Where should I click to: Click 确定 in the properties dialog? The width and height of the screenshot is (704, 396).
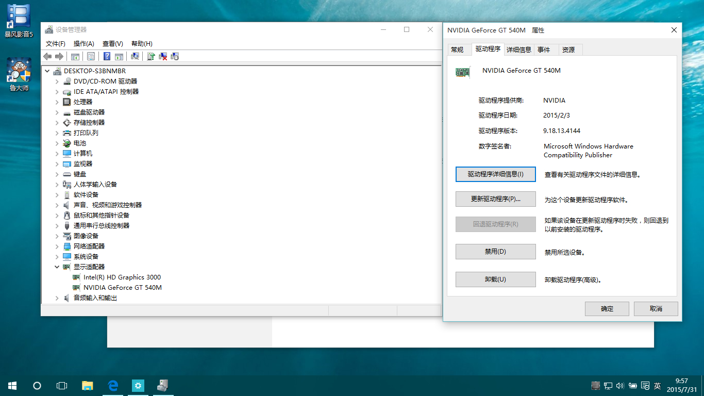tap(607, 309)
